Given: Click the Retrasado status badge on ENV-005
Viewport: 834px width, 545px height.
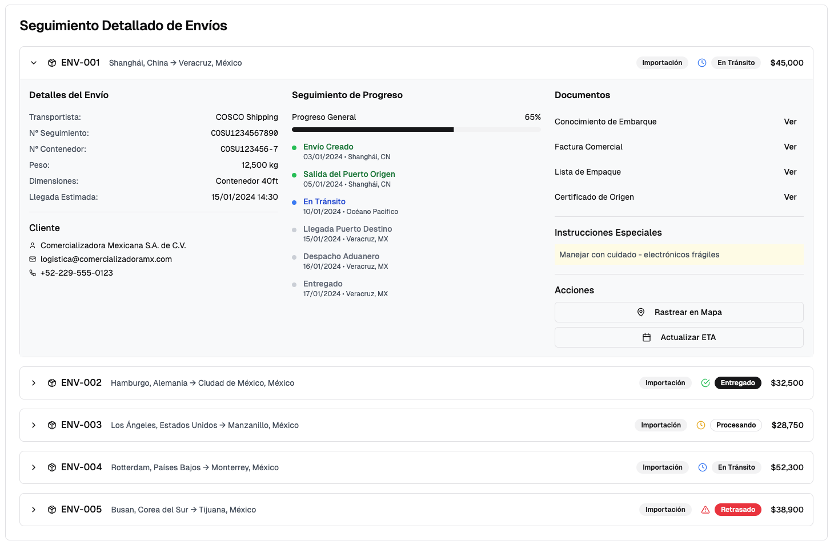Looking at the screenshot, I should point(737,510).
